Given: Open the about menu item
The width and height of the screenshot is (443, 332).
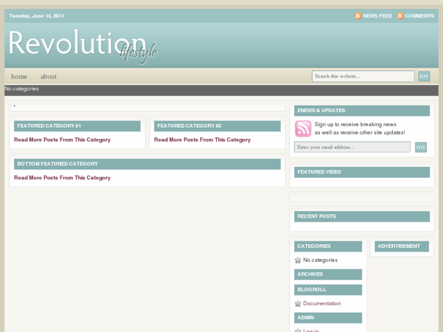Looking at the screenshot, I should click(48, 77).
